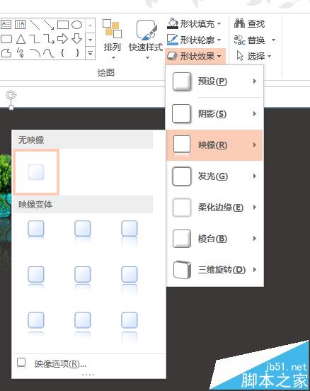310x391 pixels.
Task: Pick the curve shape
Action: click(x=49, y=53)
